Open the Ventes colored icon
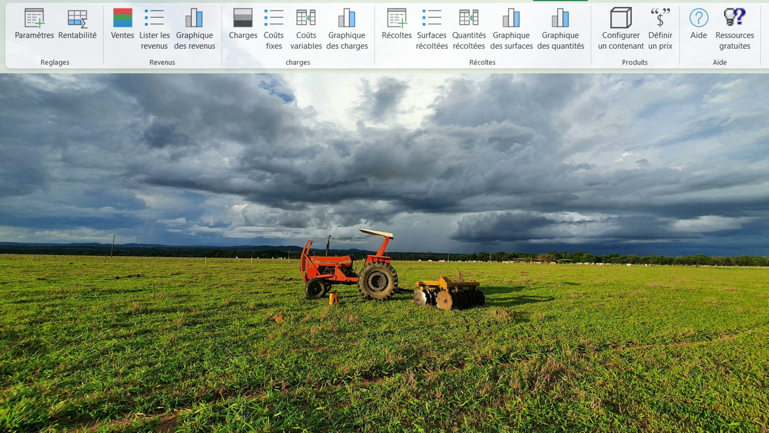Viewport: 769px width, 433px height. click(123, 18)
